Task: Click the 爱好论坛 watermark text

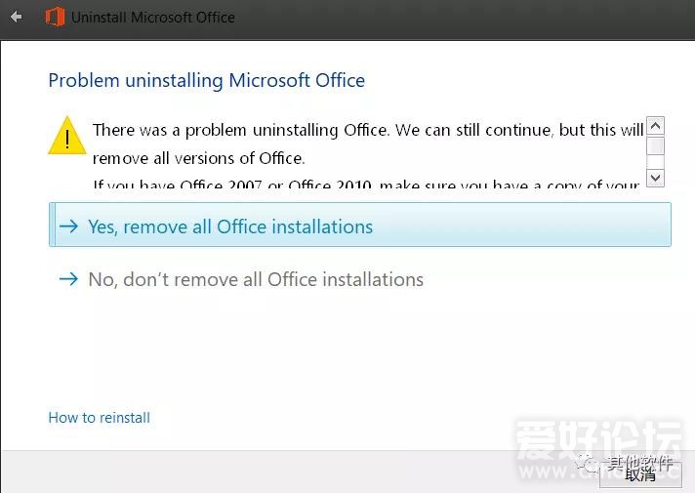Action: click(598, 435)
